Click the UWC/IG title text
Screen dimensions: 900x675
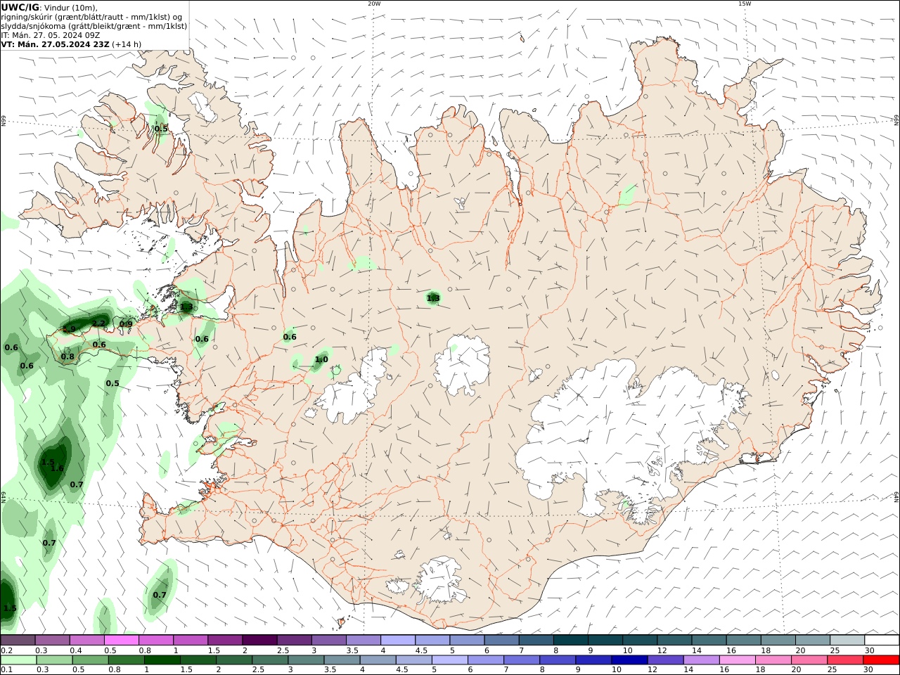[20, 8]
